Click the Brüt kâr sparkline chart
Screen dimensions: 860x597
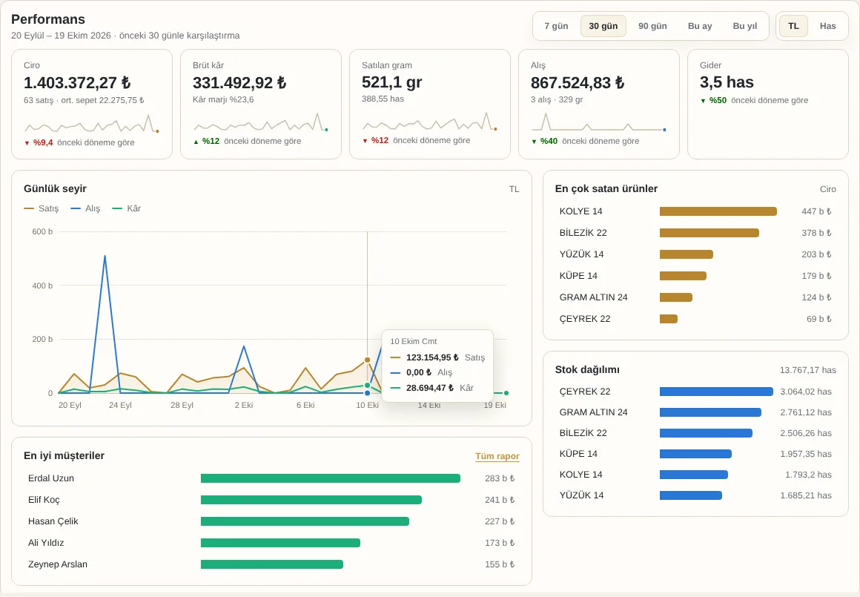click(261, 122)
